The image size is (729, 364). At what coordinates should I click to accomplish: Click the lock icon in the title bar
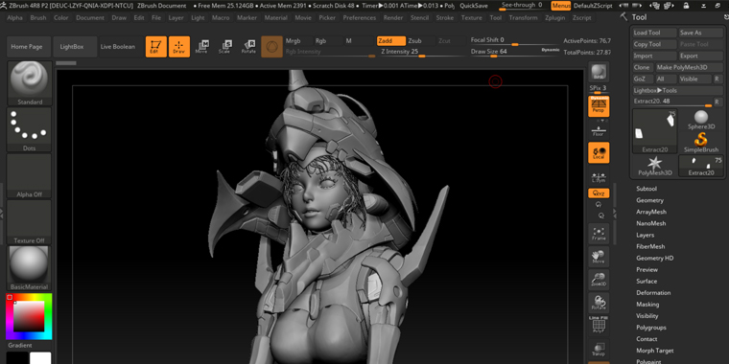(686, 6)
